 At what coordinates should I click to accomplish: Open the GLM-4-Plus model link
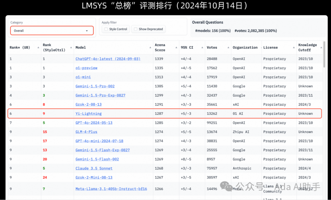pos(86,132)
